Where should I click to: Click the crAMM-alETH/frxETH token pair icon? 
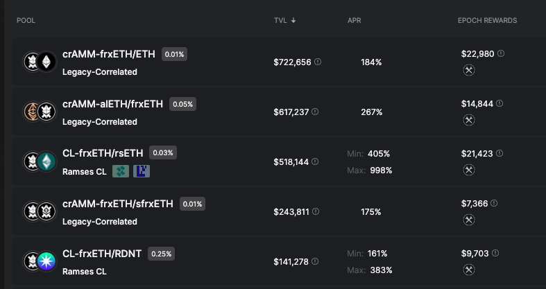(x=39, y=112)
